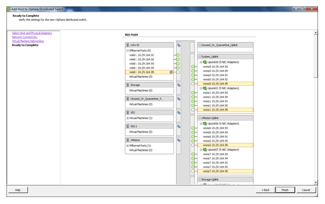Cancel the Add Host wizard
Image resolution: width=325 pixels, height=204 pixels.
point(306,190)
